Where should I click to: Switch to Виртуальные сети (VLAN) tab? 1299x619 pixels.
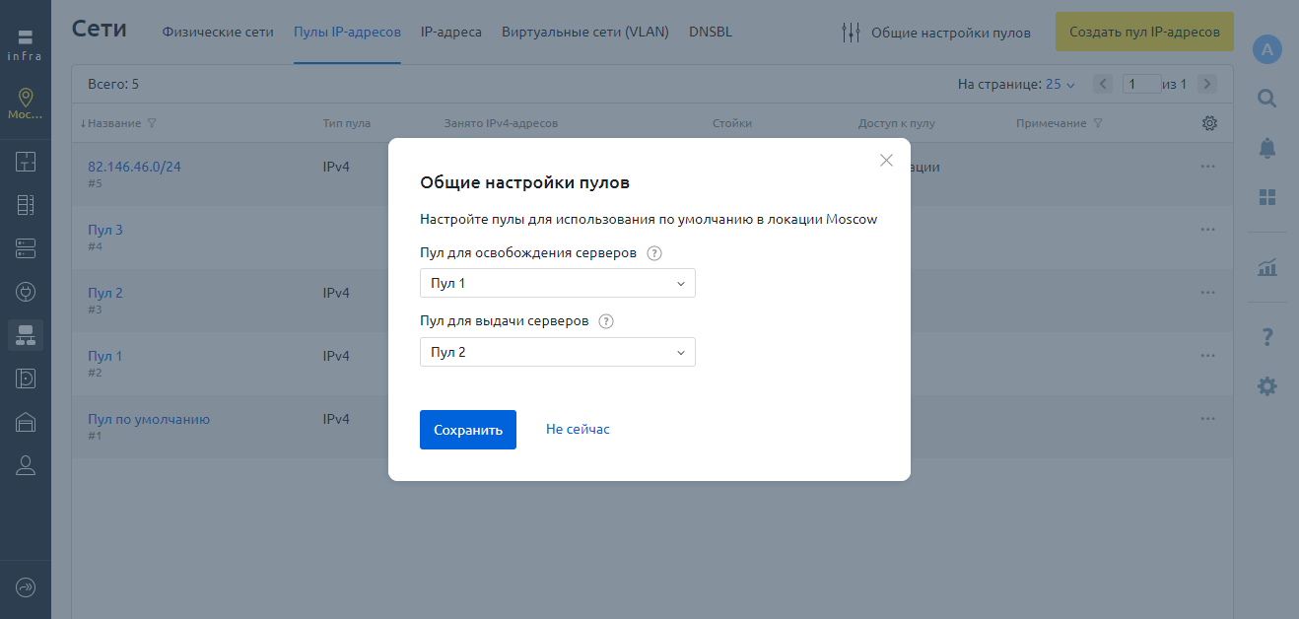tap(585, 33)
